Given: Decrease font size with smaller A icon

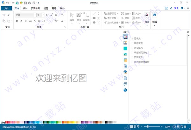Looking at the screenshot, I should (x=51, y=15).
